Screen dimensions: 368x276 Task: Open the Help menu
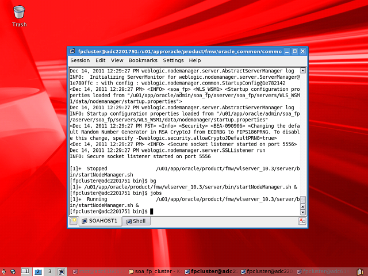[195, 60]
